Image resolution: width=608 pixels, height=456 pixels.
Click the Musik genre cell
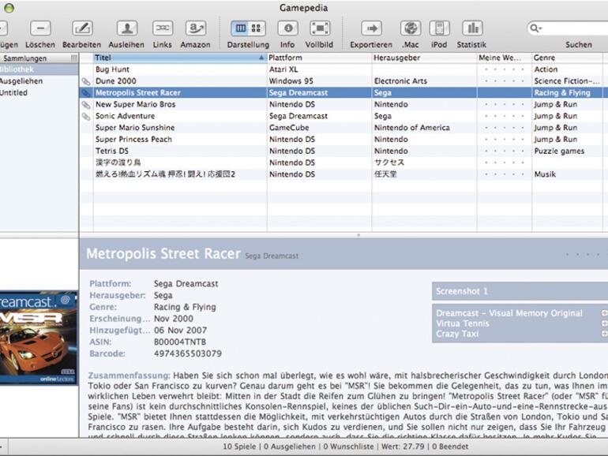545,174
